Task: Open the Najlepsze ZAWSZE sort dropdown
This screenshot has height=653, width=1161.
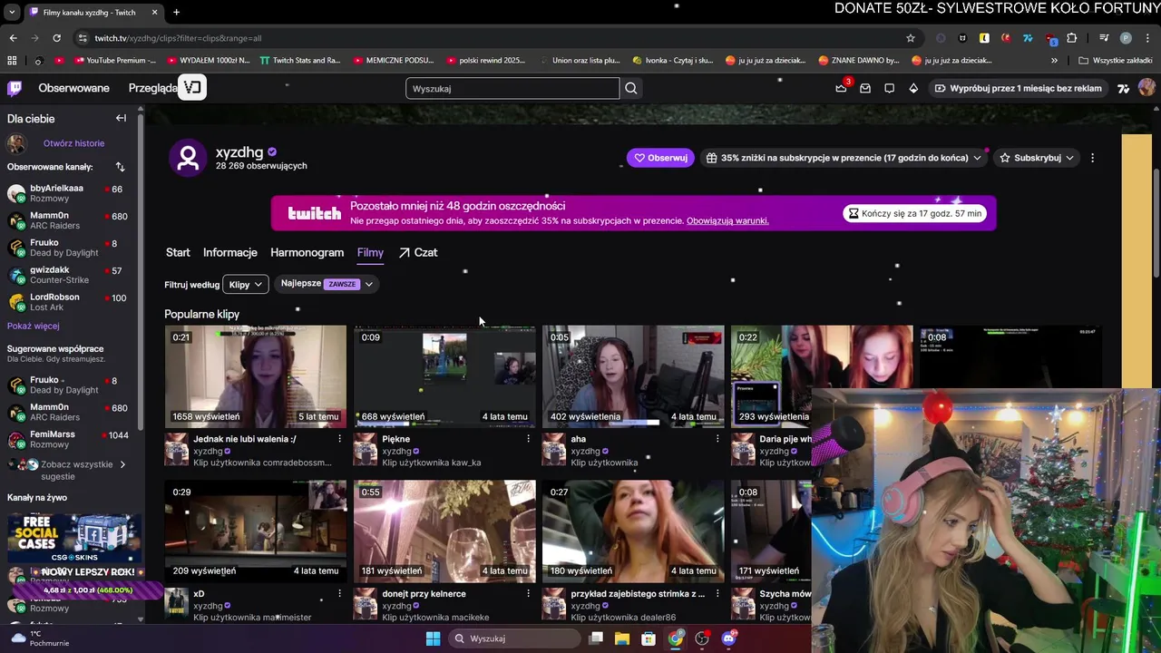Action: [327, 284]
